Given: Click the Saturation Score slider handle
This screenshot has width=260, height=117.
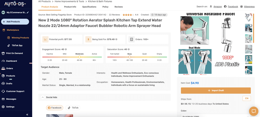Looking at the screenshot, I should coord(130,57).
